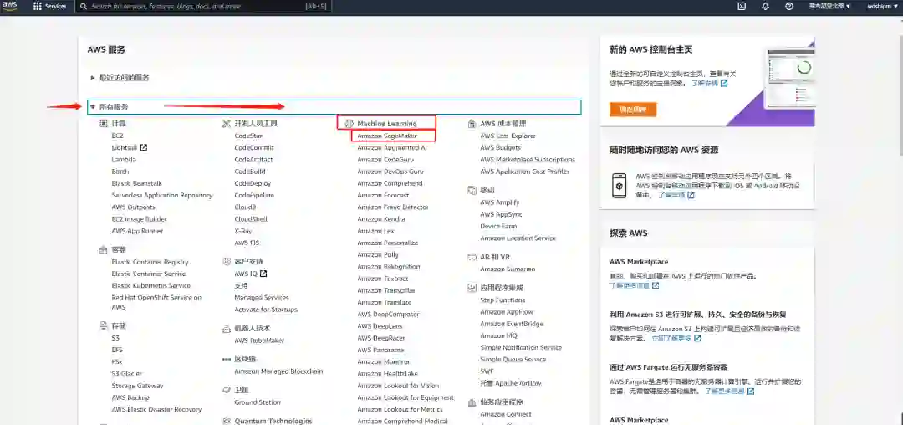903x425 pixels.
Task: Open Amazon Managed Blockchain link
Action: pyautogui.click(x=278, y=371)
